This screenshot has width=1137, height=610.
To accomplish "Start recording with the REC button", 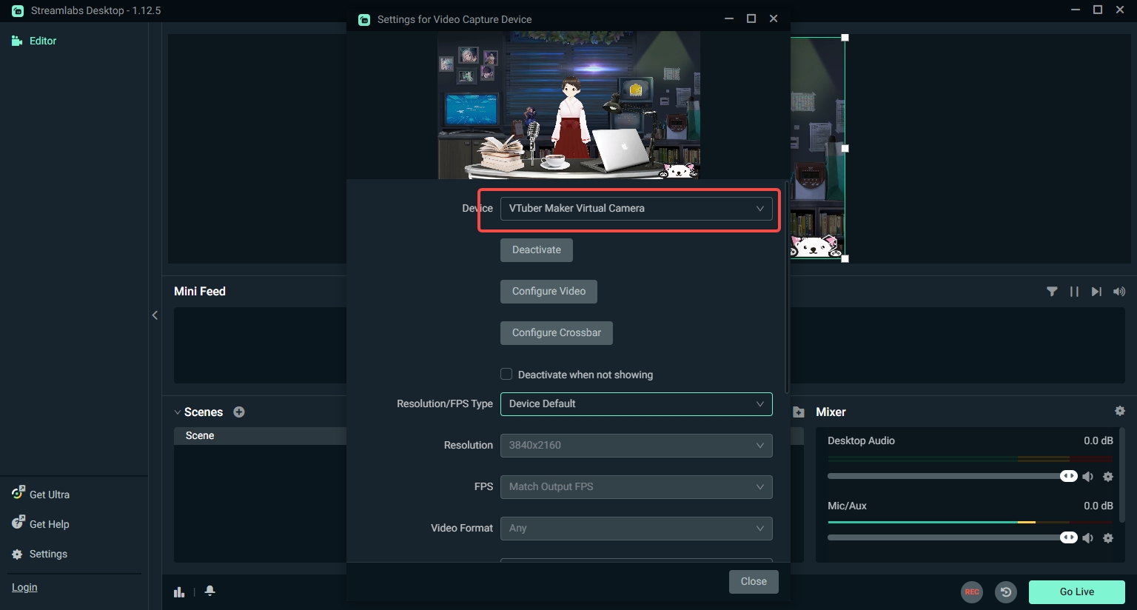I will (972, 591).
